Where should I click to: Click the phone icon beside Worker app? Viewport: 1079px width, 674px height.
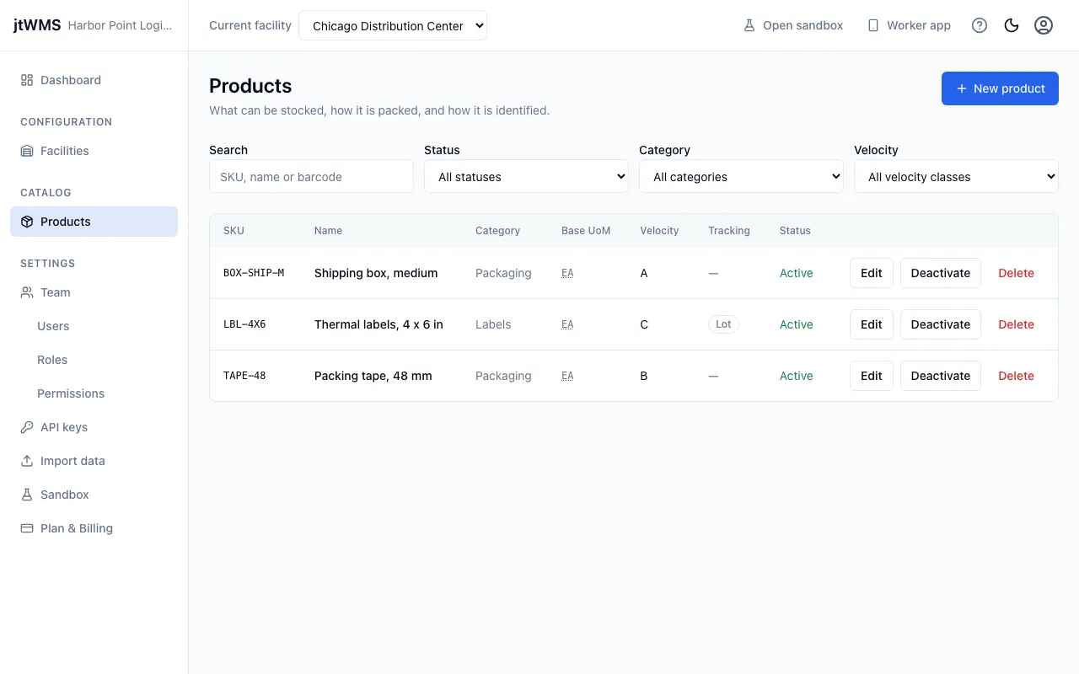click(x=873, y=25)
